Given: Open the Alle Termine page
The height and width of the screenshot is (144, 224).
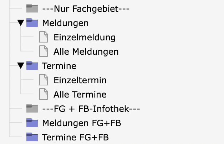Looking at the screenshot, I should [80, 94].
